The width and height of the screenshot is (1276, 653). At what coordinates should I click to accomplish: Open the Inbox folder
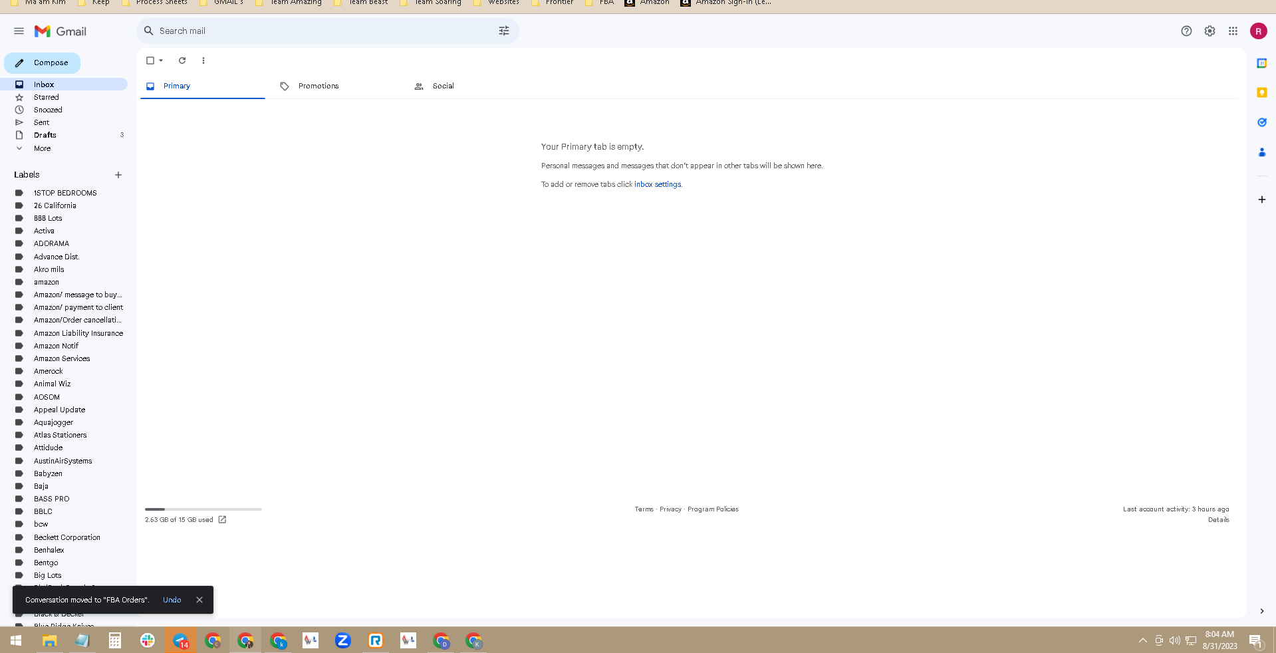coord(64,84)
